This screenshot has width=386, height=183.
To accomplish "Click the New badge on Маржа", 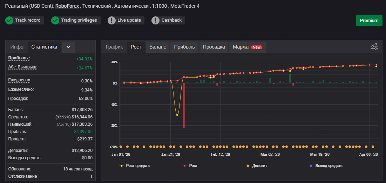I will (257, 47).
